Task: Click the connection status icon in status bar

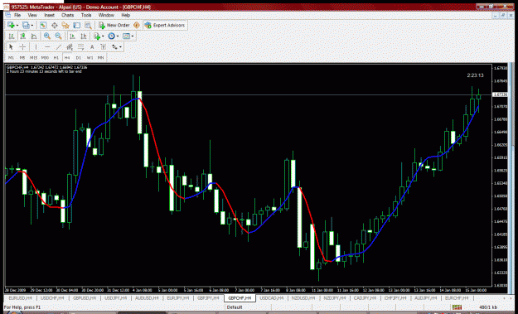Action: point(457,307)
